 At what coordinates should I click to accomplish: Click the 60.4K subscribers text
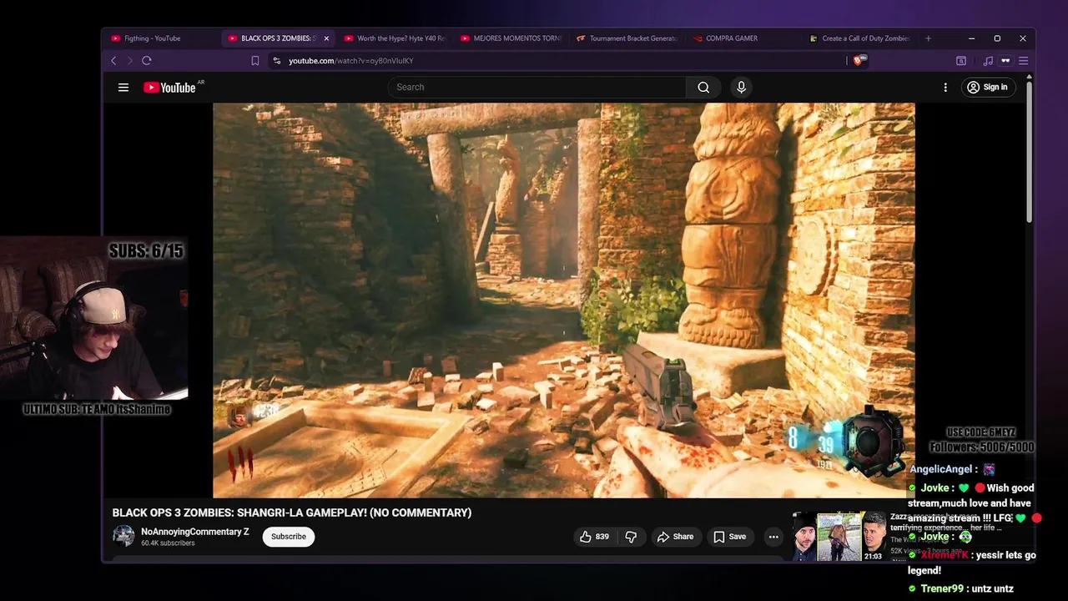coord(168,543)
